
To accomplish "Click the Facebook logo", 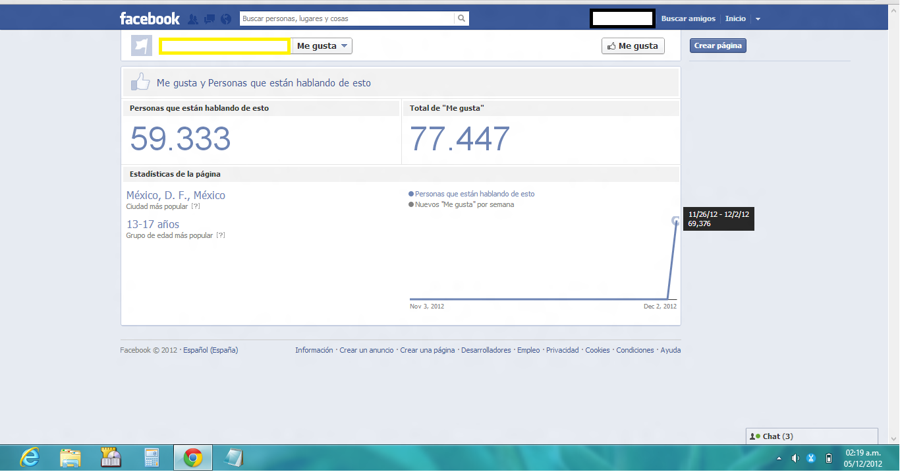I will [150, 18].
